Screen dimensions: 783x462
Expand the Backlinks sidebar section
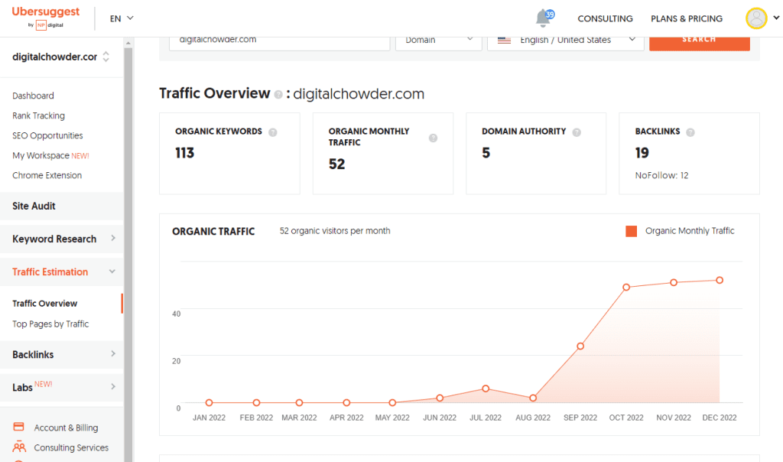(x=61, y=355)
